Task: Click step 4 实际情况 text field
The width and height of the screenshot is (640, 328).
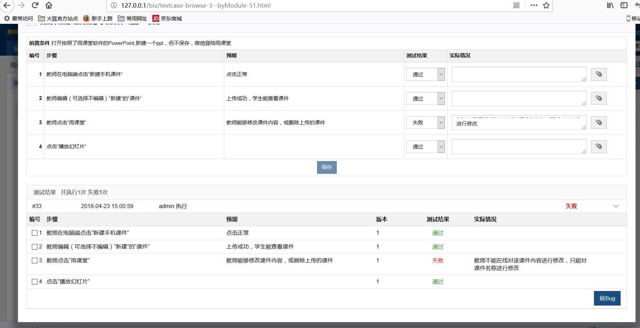Action: pos(519,147)
